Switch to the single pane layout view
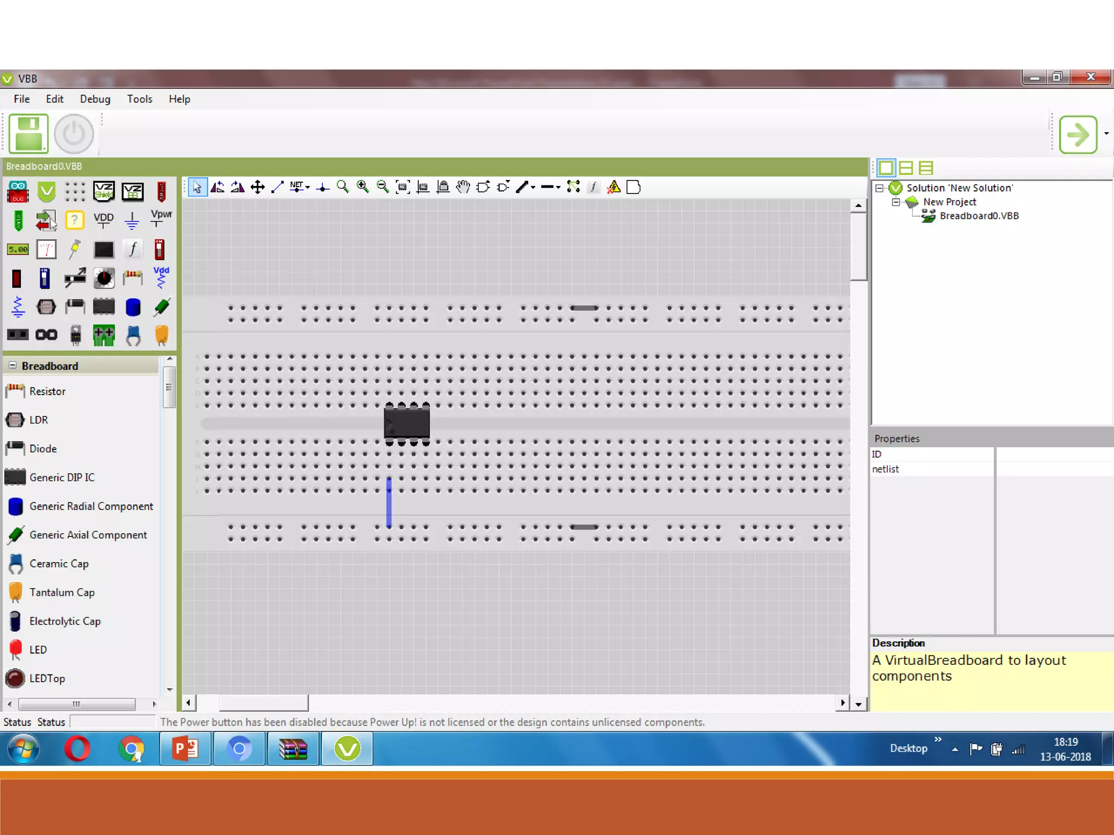 coord(886,168)
